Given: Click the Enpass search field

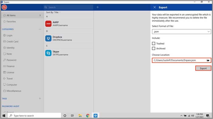Looking at the screenshot, I should point(68,7).
